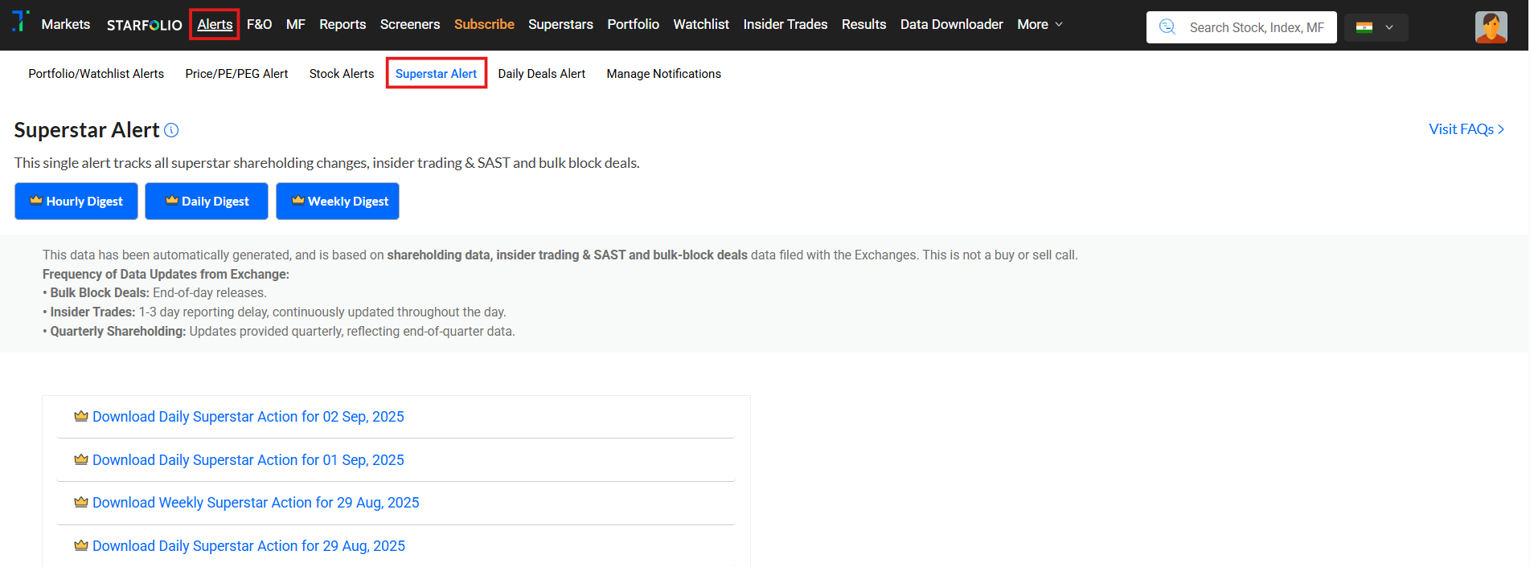Click the Daily Digest button
1530x567 pixels.
207,201
